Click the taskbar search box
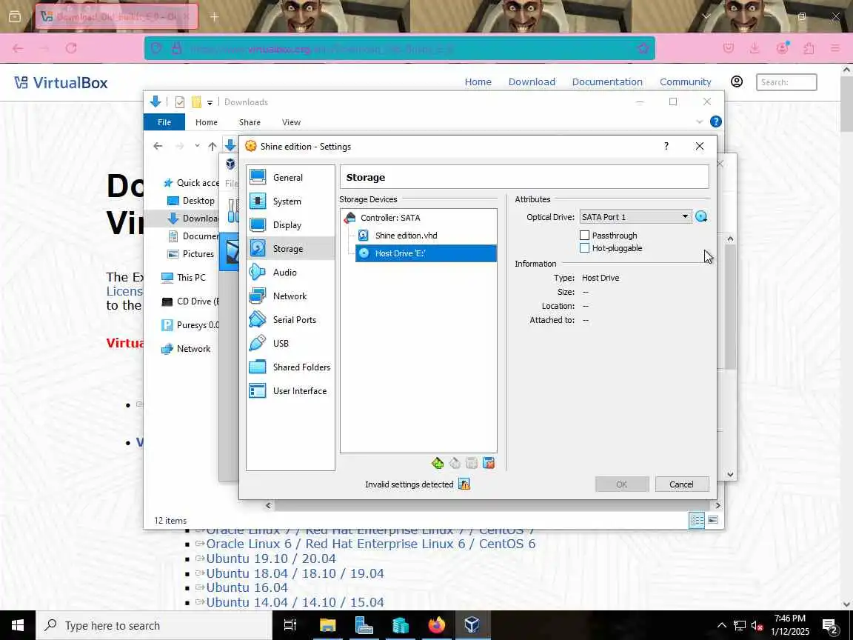This screenshot has height=640, width=853. pos(154,625)
